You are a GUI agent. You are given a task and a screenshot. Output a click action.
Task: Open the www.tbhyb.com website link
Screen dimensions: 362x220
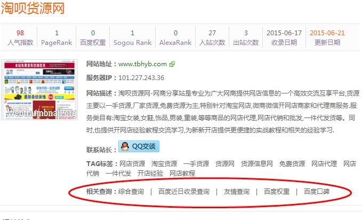point(142,64)
